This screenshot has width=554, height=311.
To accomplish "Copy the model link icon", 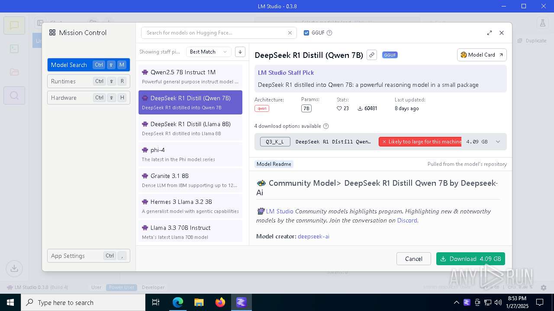I will coord(371,55).
